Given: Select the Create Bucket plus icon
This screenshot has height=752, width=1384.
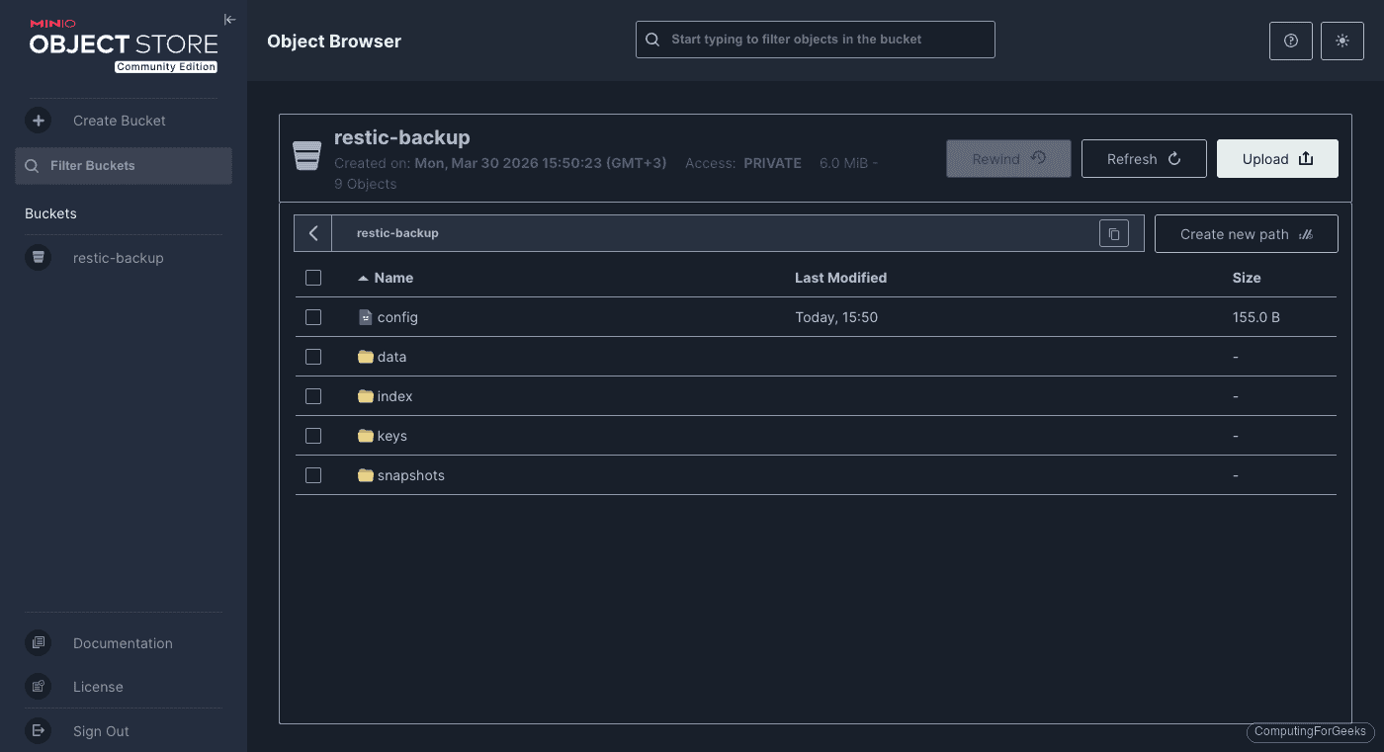Looking at the screenshot, I should point(38,120).
